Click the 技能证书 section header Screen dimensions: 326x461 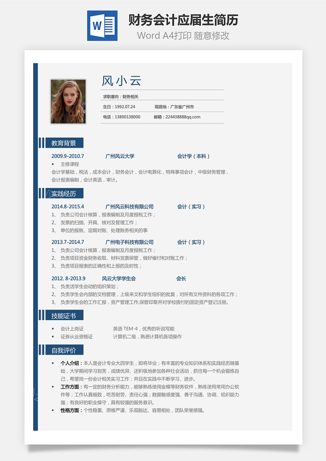click(x=64, y=315)
